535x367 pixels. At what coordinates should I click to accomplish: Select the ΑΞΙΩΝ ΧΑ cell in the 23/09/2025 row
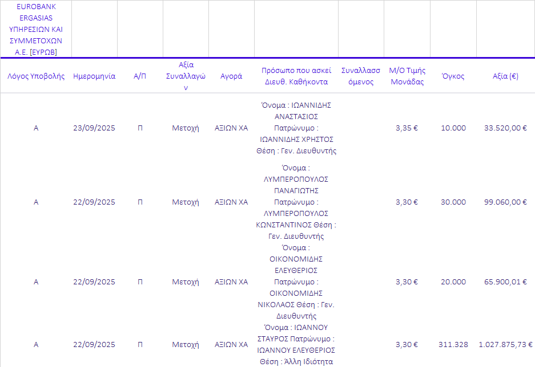click(231, 128)
